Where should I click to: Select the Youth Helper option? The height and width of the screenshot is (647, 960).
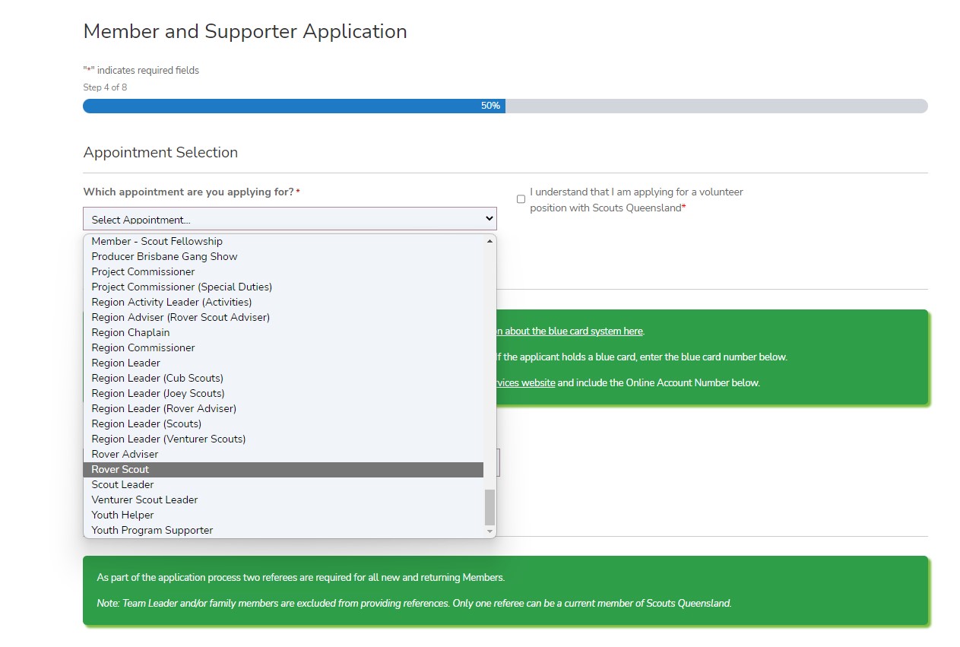point(284,515)
